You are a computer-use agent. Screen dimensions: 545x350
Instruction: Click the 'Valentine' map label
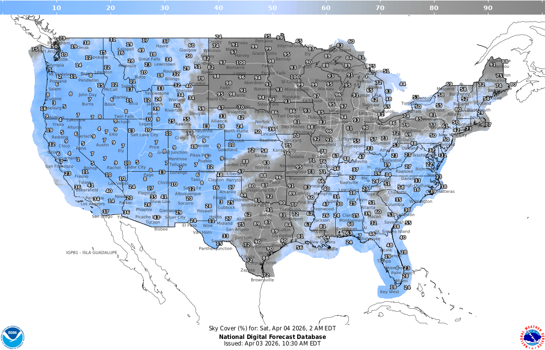pyautogui.click(x=237, y=112)
